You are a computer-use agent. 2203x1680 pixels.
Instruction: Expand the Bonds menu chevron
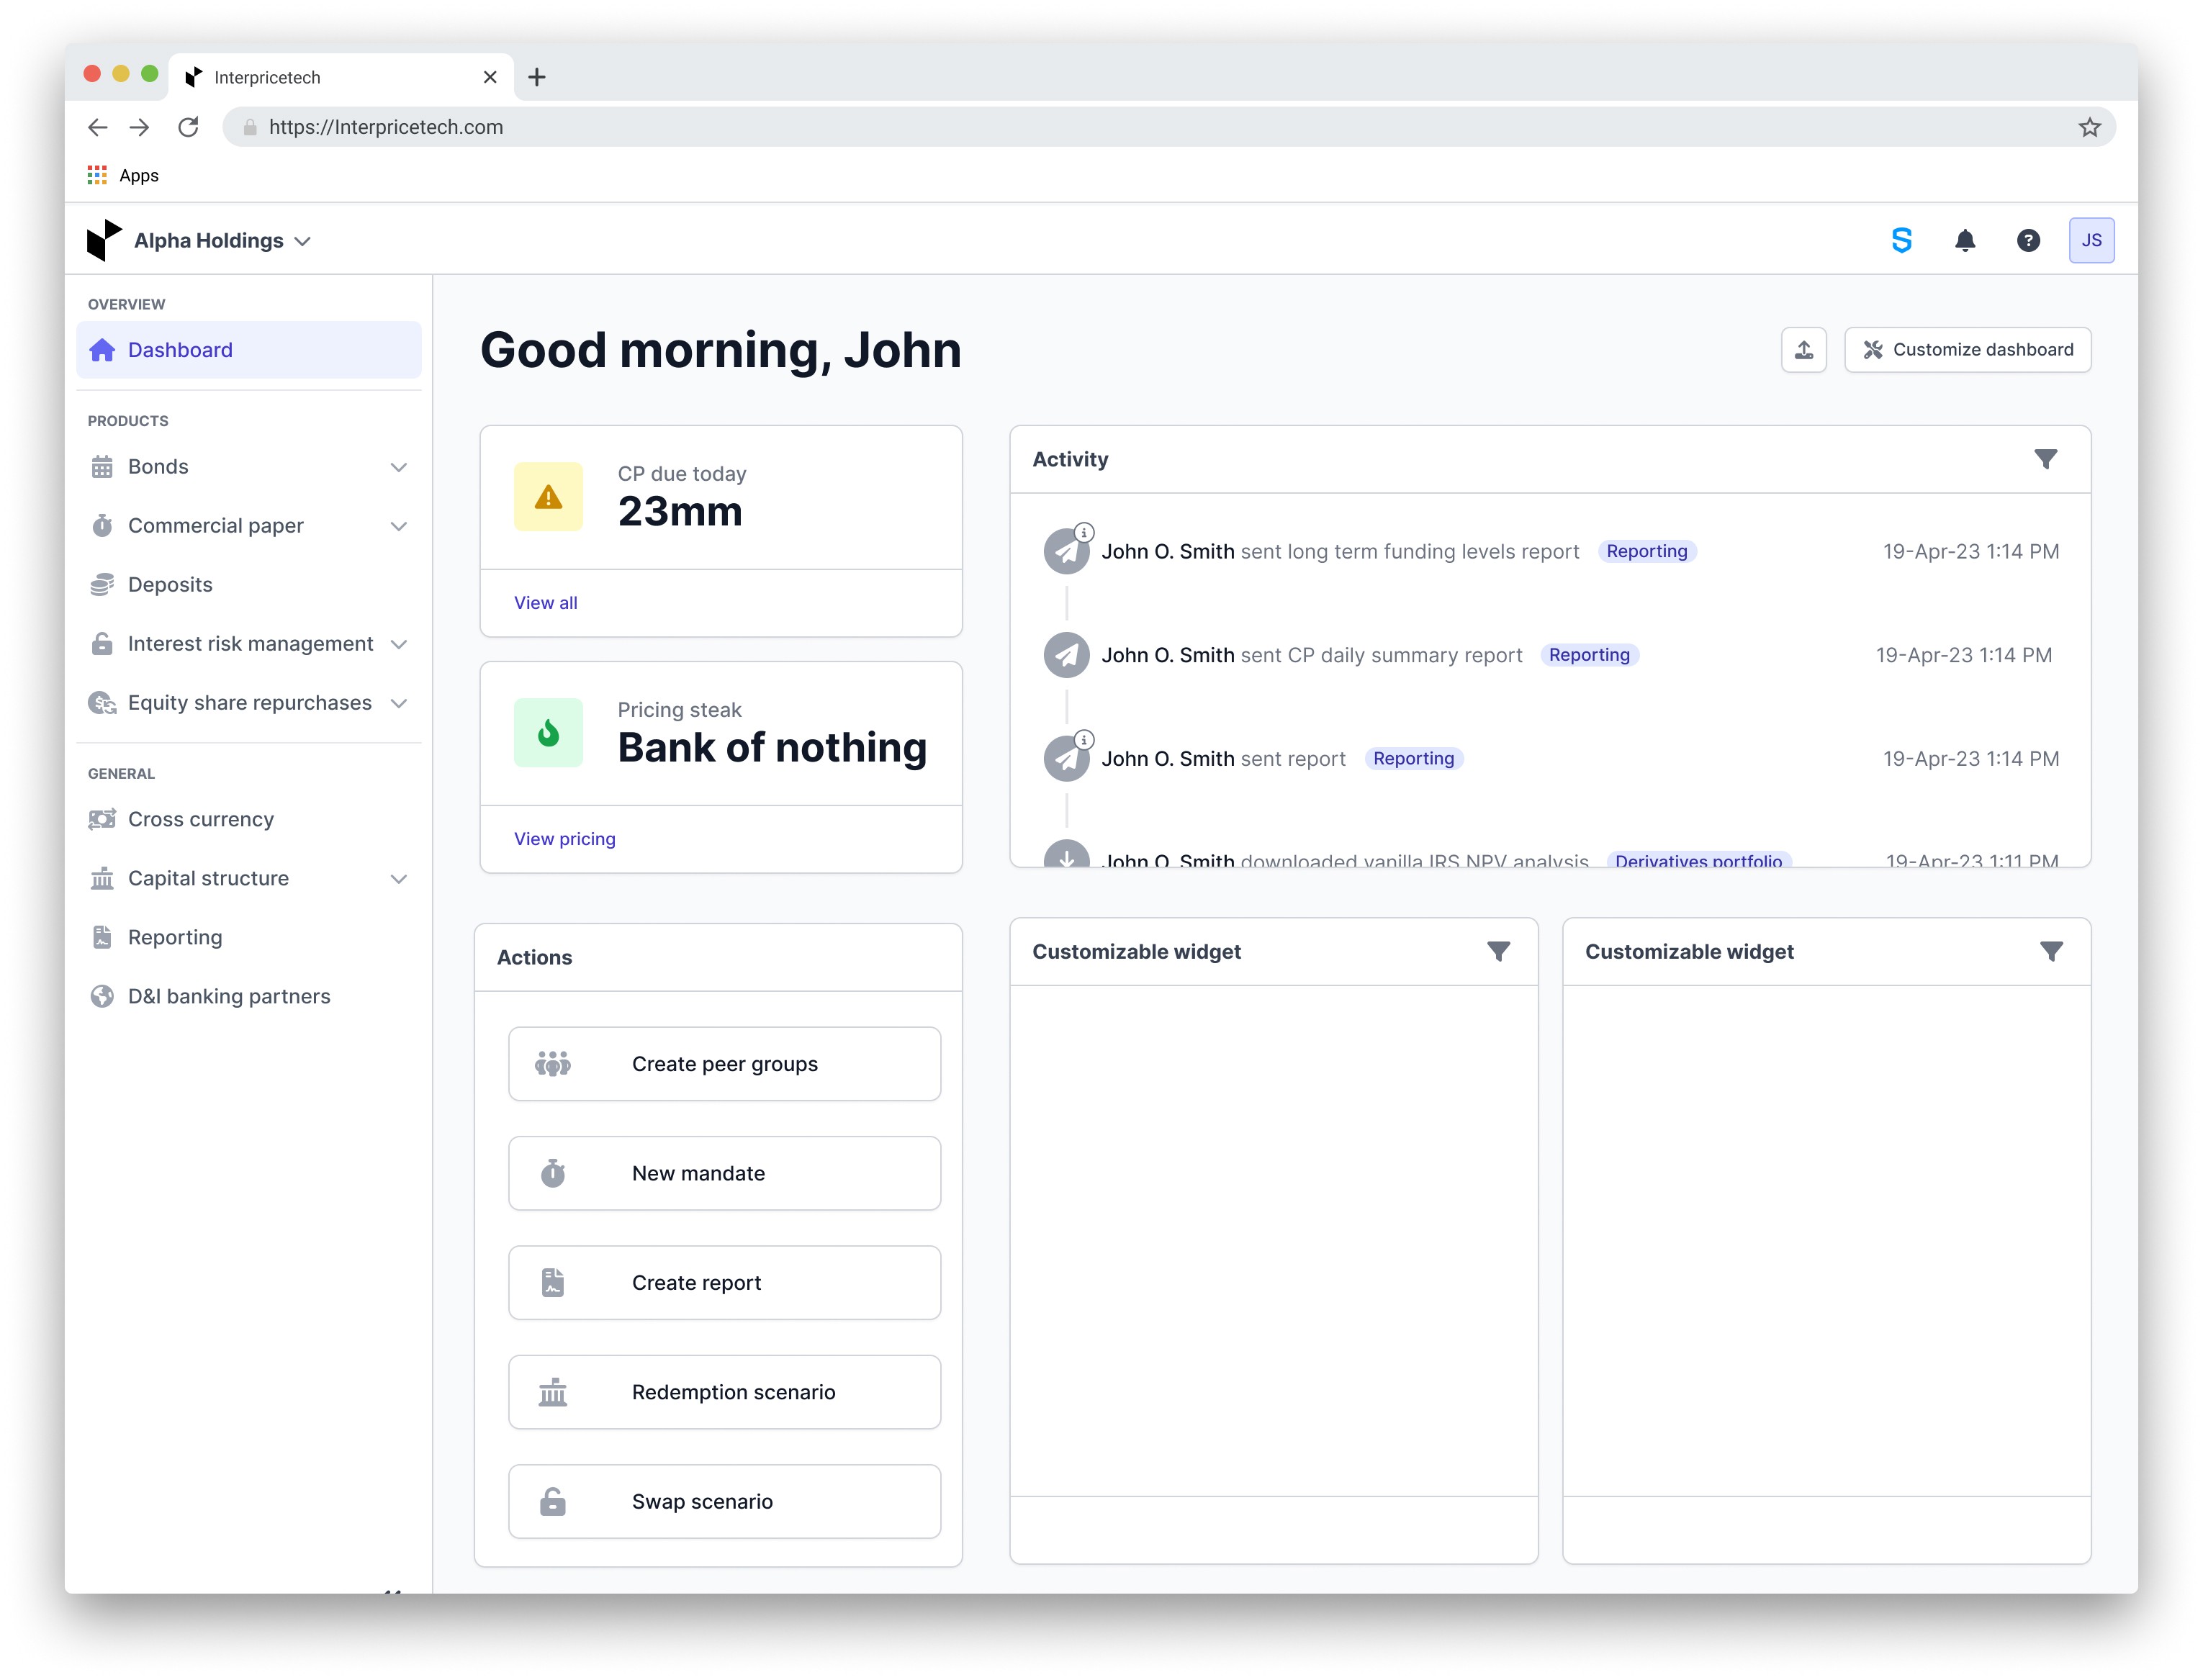coord(398,467)
